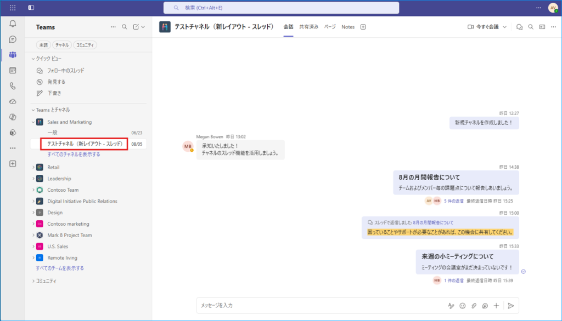Viewport: 562px width, 321px height.
Task: Open the channel info pane icon
Action: [x=542, y=27]
